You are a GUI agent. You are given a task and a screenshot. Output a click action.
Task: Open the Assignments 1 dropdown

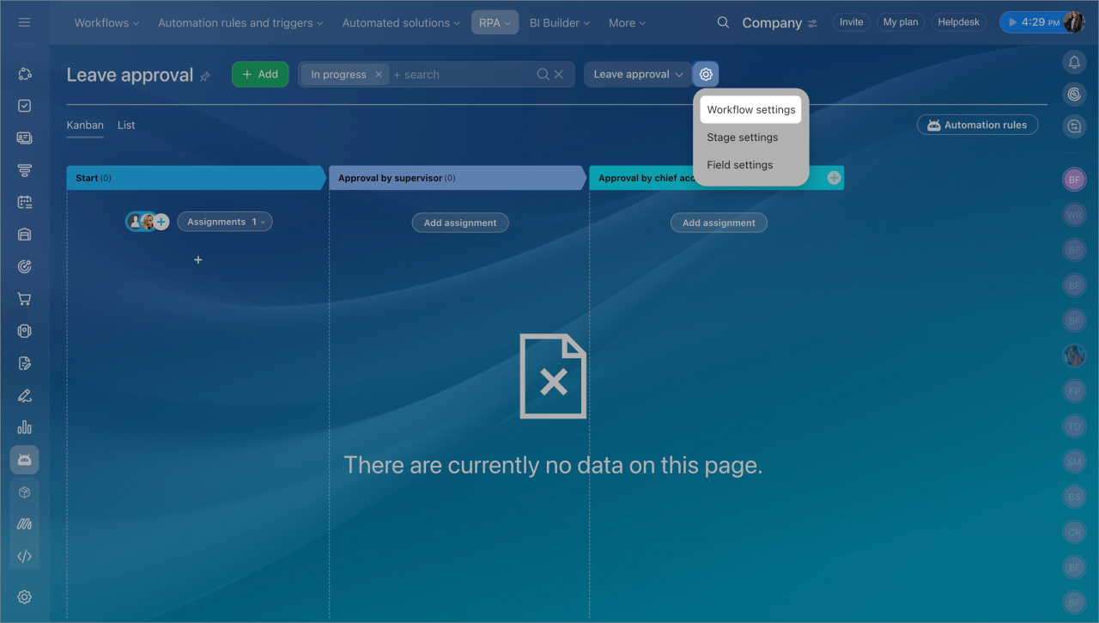(224, 222)
